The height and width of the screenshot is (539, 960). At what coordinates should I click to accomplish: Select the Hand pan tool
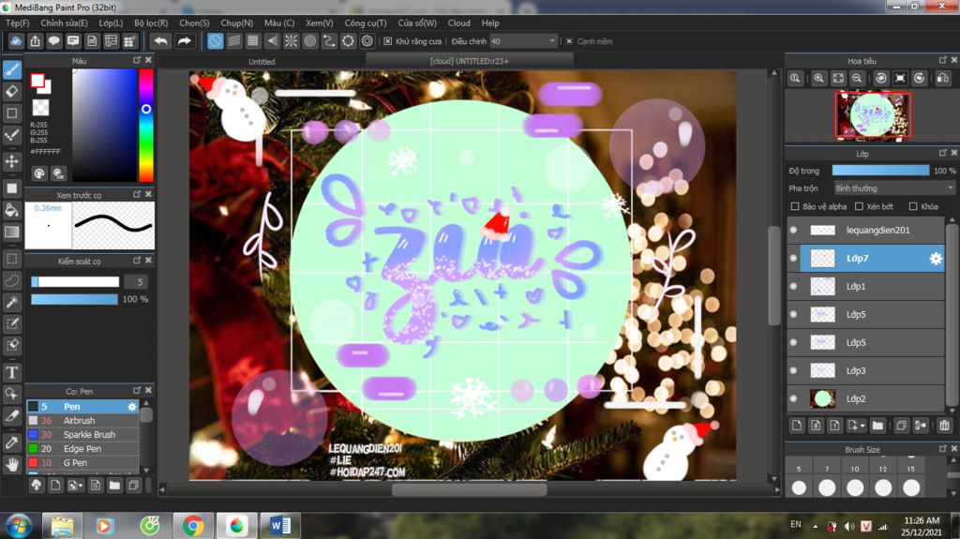pyautogui.click(x=11, y=465)
